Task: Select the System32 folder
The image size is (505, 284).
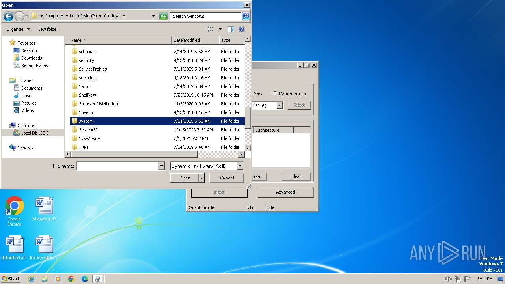Action: point(157,130)
